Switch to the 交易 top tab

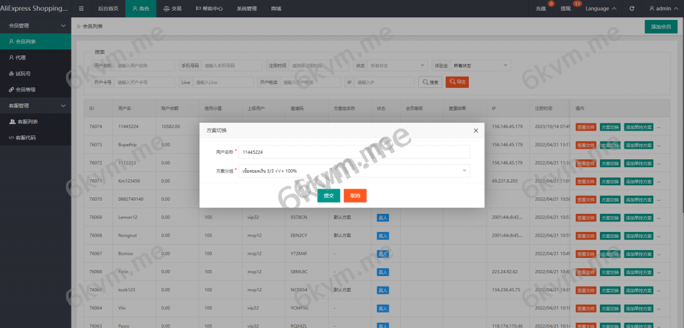pyautogui.click(x=172, y=9)
